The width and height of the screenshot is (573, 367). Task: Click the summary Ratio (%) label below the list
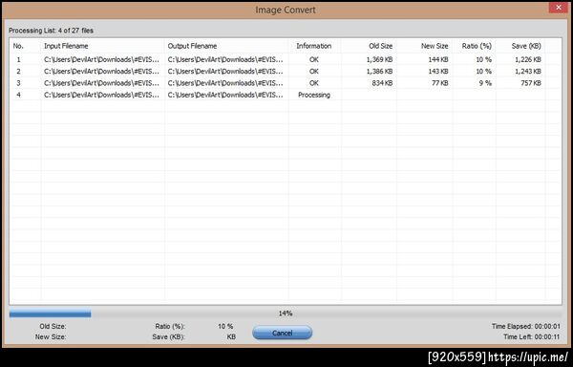click(170, 327)
